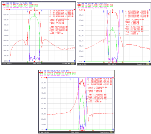
Task: Click filled red active-marker triangle on 5 MHz-span plot frequency axis
Action: [82, 130]
